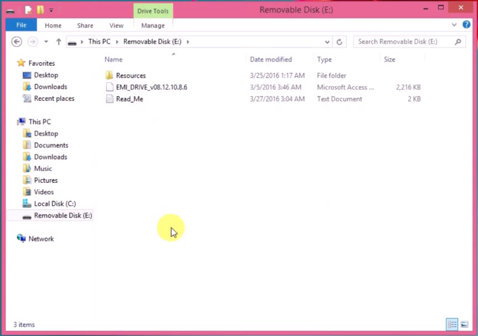Select Removable Disk (E:) in navigation pane
478x336 pixels.
click(x=63, y=215)
